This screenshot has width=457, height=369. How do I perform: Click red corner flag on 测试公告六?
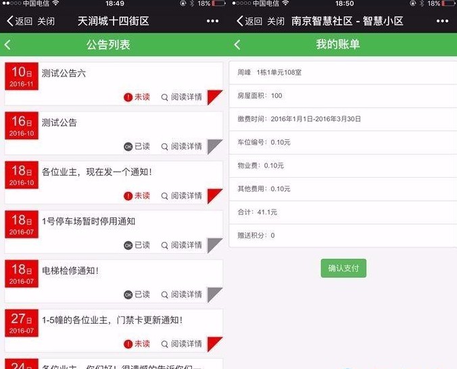216,97
